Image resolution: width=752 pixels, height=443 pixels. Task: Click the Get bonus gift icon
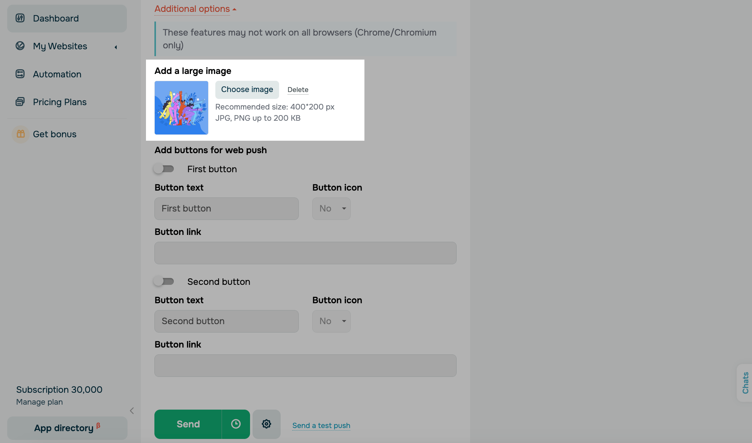pos(21,134)
